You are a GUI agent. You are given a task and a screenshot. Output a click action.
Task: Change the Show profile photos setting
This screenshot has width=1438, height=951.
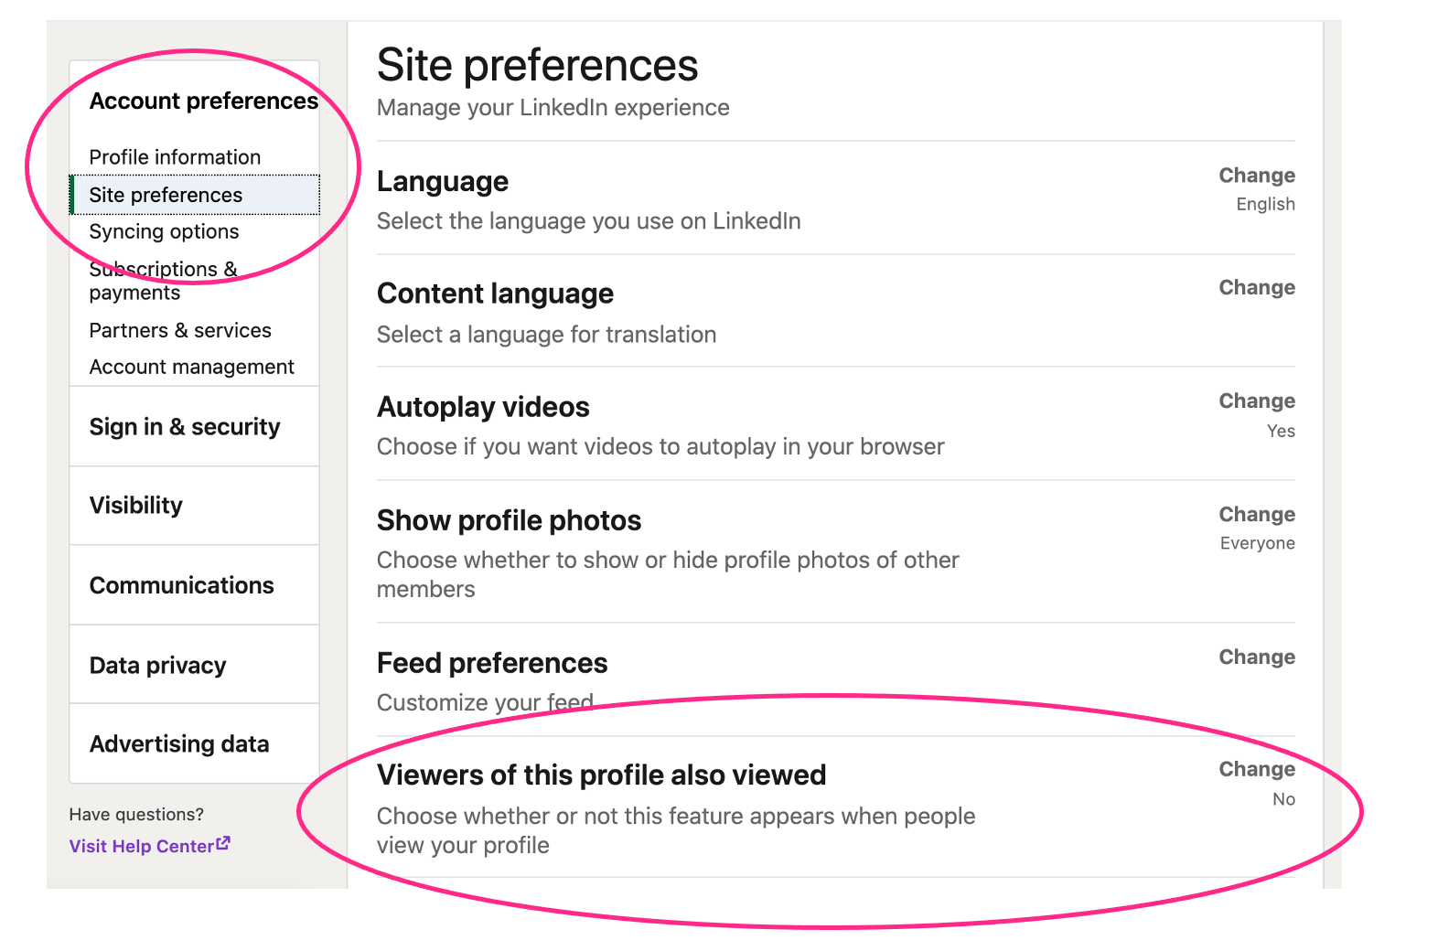point(1257,515)
